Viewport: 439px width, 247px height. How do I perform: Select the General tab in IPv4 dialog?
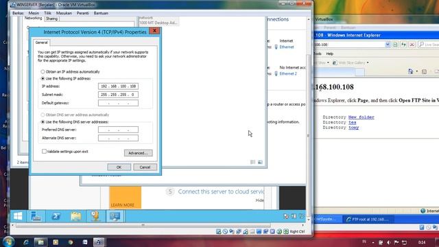[x=41, y=43]
